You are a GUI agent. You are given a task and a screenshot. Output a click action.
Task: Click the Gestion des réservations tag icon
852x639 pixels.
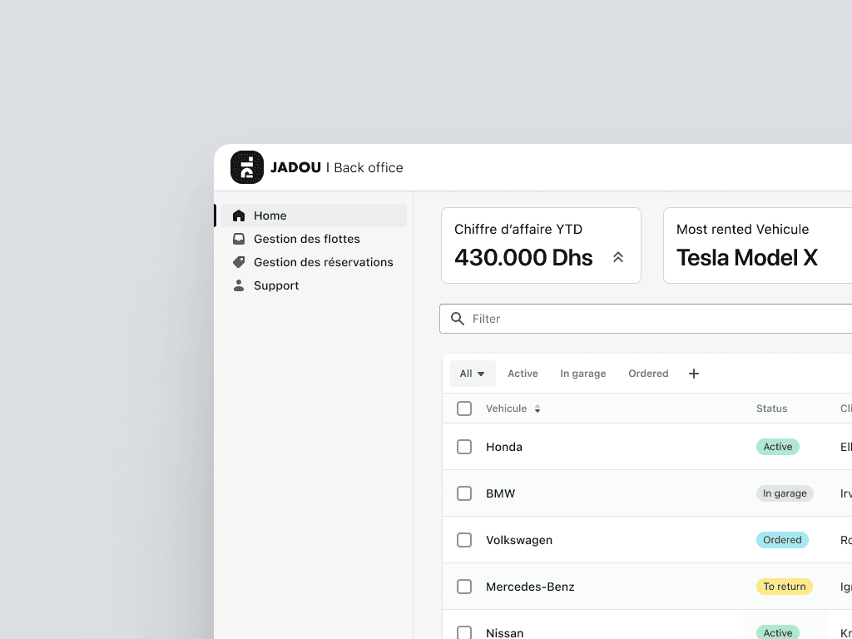(239, 262)
